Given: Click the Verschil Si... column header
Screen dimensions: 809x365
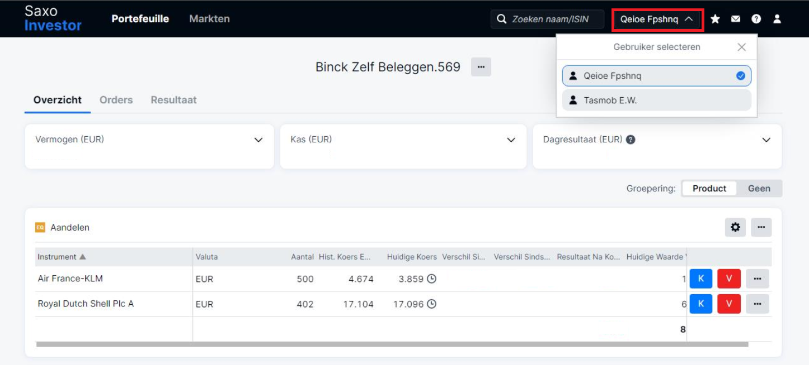Looking at the screenshot, I should [464, 257].
